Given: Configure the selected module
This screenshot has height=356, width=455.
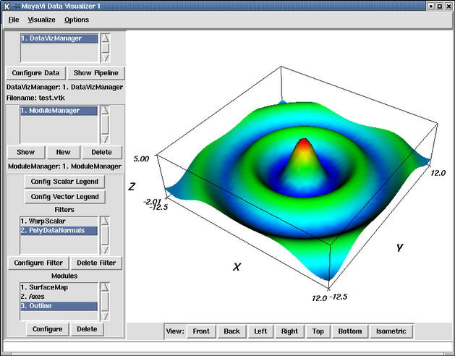Looking at the screenshot, I should [x=47, y=329].
